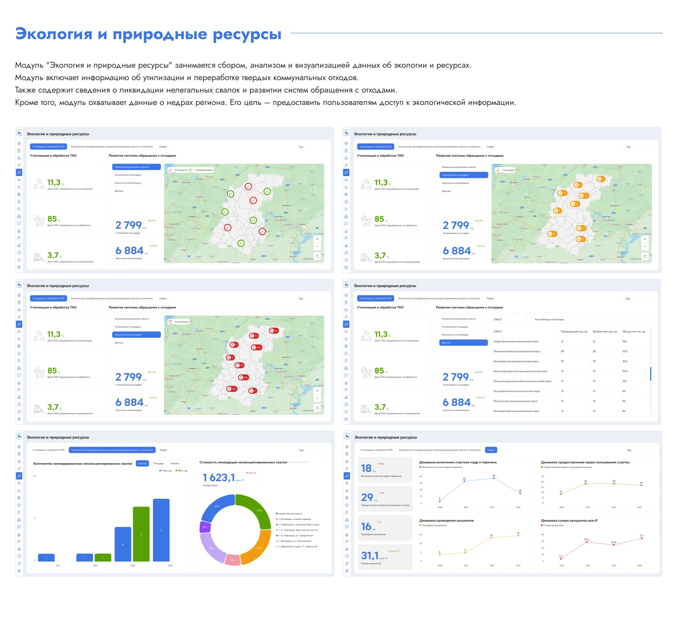This screenshot has height=618, width=678.
Task: Toggle Сумма аукционов legend in sum chart
Action: 552,525
